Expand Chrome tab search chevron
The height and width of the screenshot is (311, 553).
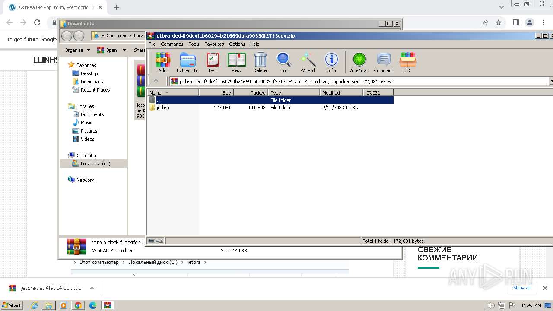click(x=502, y=7)
